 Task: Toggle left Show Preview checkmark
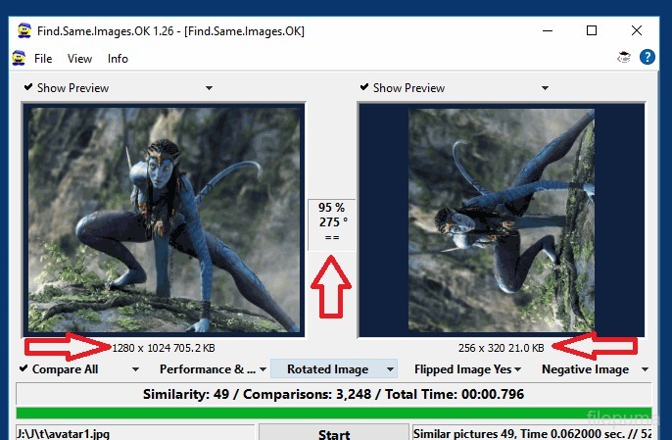pyautogui.click(x=28, y=87)
